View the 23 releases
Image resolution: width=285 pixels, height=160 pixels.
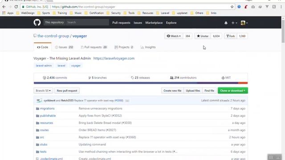click(140, 78)
